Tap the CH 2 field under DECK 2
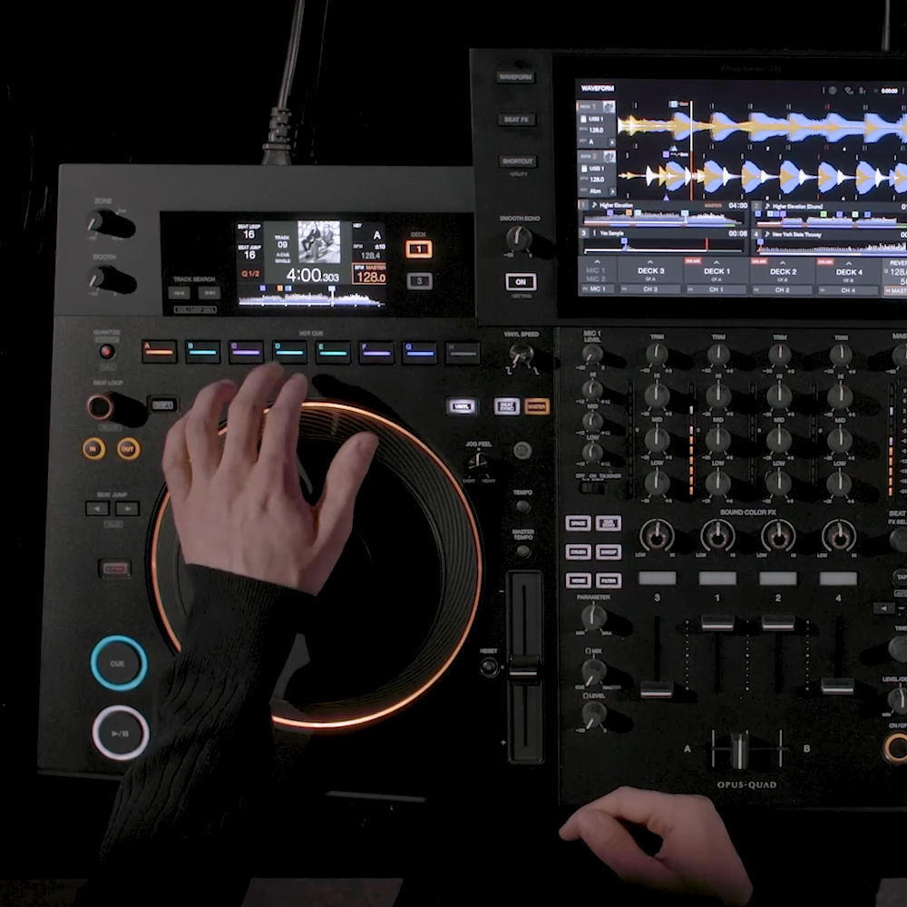 782,290
